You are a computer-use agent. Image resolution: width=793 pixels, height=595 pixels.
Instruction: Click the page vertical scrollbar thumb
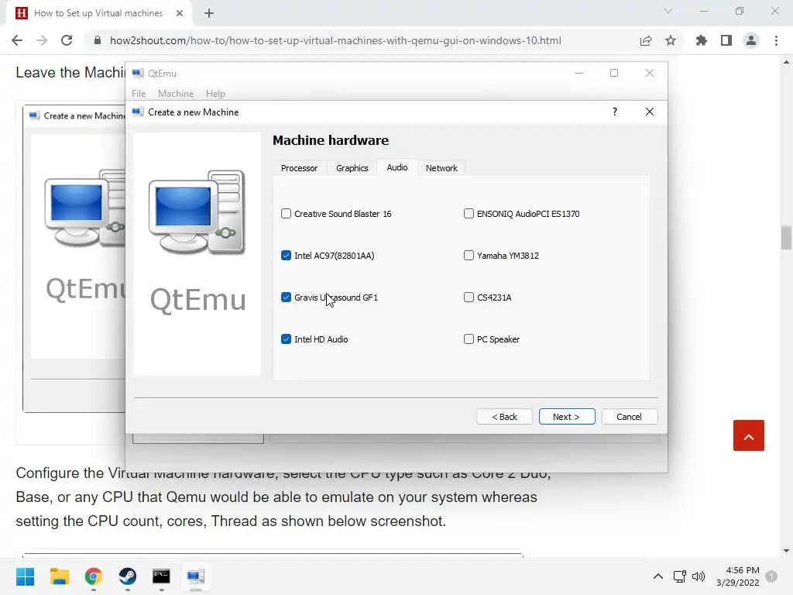(x=786, y=237)
